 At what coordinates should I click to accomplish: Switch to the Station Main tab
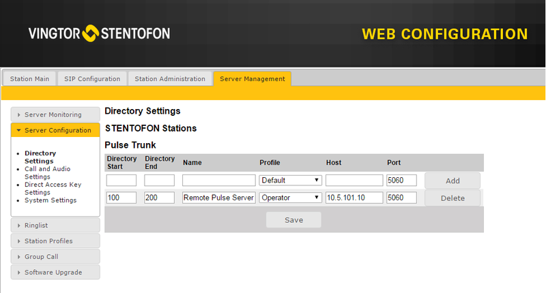[x=29, y=78]
